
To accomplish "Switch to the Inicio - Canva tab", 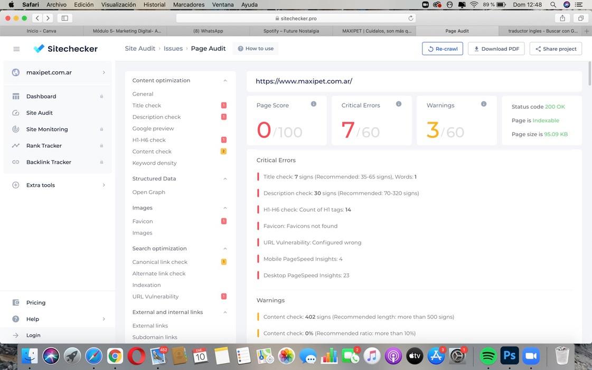I will 42,31.
